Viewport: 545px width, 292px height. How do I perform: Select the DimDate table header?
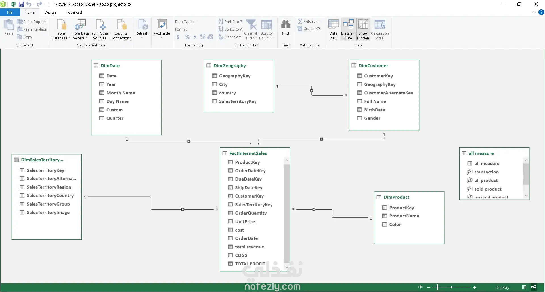[x=110, y=65]
